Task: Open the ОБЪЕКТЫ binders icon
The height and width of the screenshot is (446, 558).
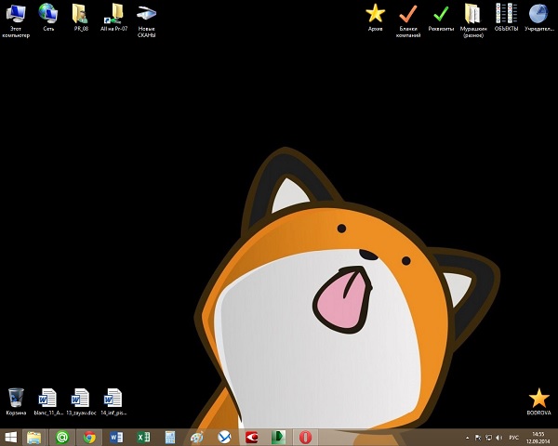Action: click(506, 14)
